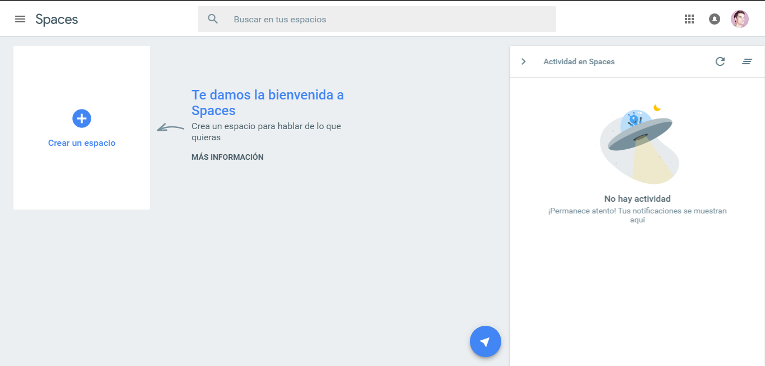Image resolution: width=765 pixels, height=366 pixels.
Task: Collapse the activity panel chevron
Action: coord(524,61)
